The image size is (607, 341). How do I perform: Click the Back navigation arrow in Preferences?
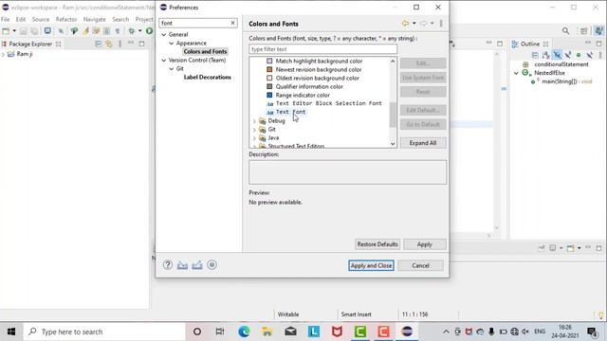(405, 24)
